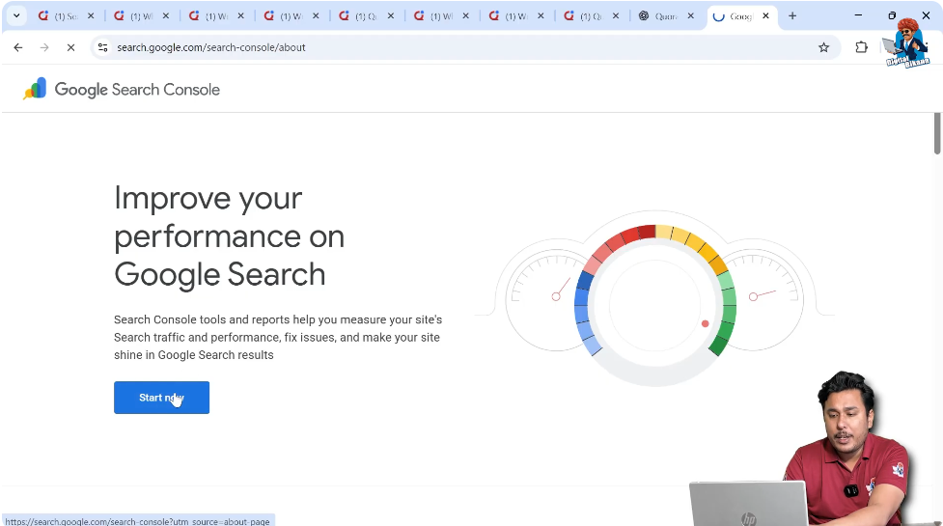Close the "Quor" tab
This screenshot has width=943, height=526.
point(690,16)
